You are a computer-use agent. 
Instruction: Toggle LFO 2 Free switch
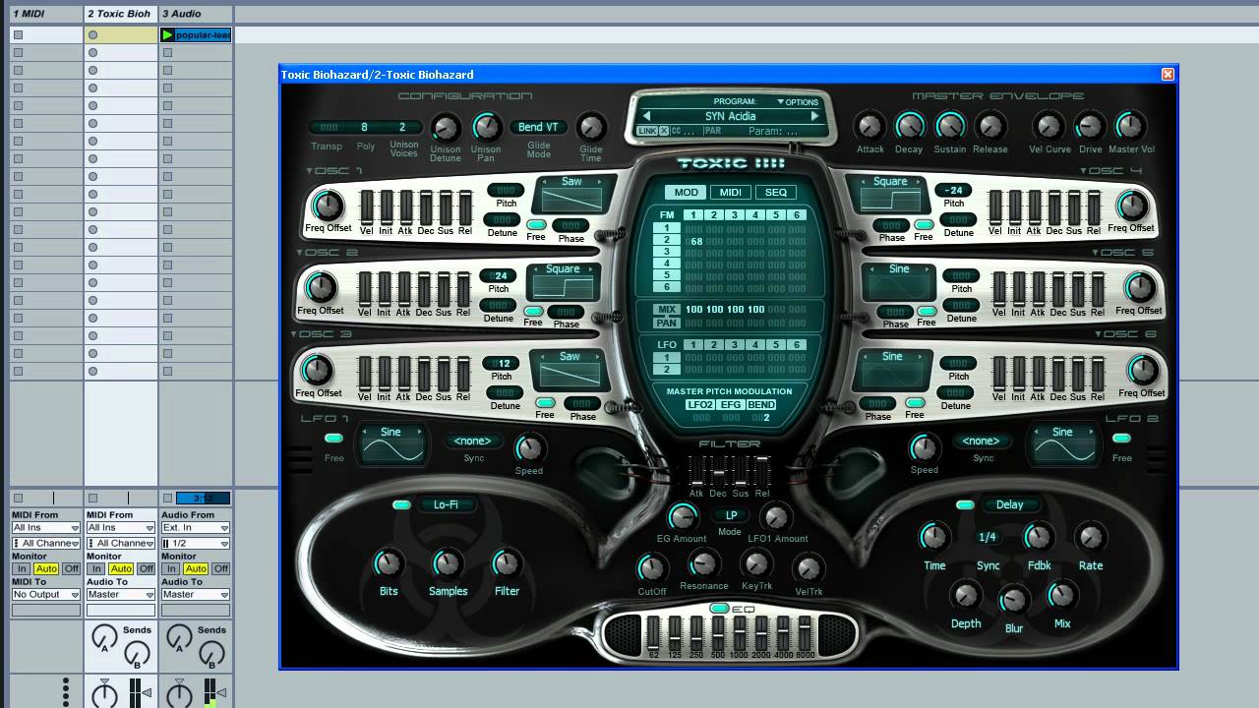coord(1121,439)
